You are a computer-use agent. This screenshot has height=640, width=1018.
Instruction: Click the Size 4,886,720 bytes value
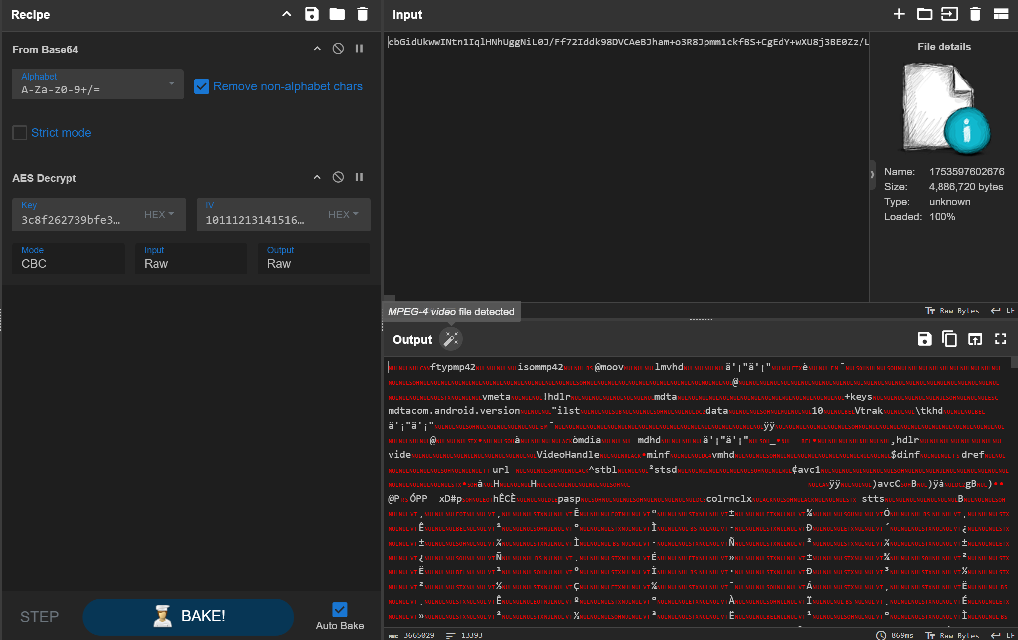(x=966, y=187)
